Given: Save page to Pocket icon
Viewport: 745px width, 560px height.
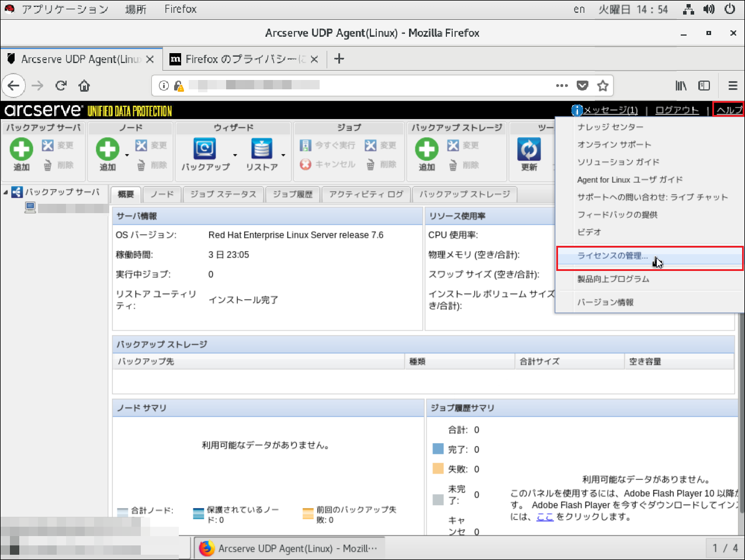Looking at the screenshot, I should [x=583, y=86].
